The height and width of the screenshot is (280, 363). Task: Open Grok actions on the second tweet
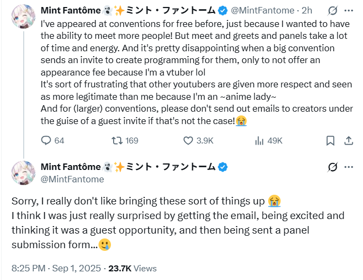[333, 167]
